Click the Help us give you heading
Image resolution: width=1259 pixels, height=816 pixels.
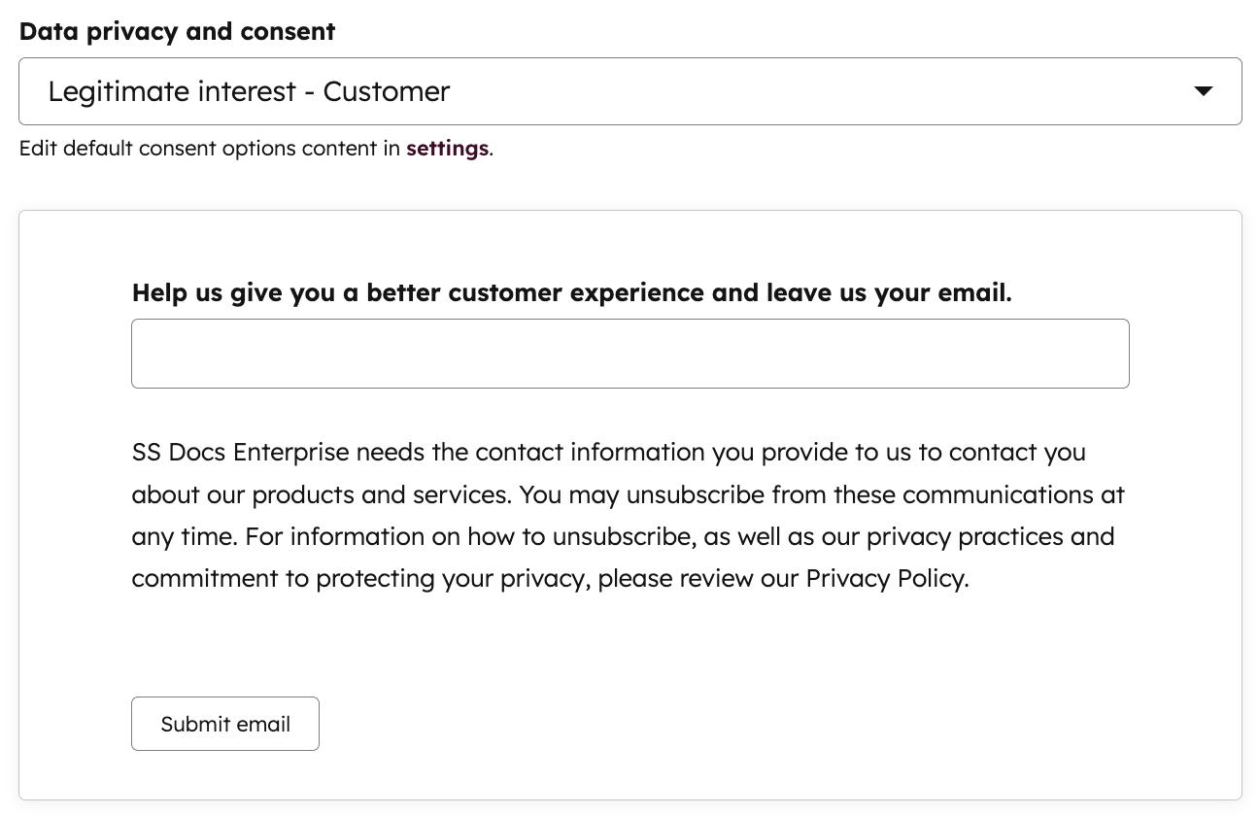(571, 292)
